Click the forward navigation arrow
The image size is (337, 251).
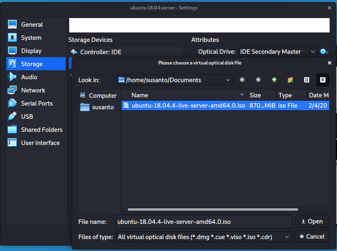click(258, 80)
